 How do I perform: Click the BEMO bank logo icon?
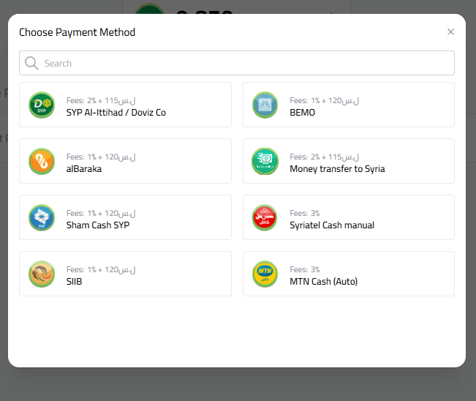[265, 105]
